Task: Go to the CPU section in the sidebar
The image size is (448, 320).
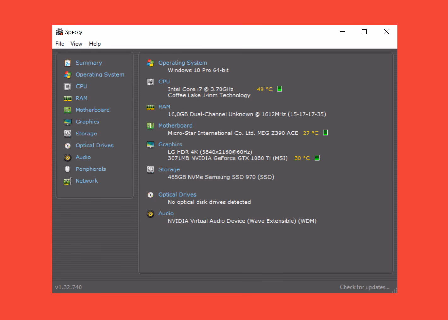Action: pyautogui.click(x=81, y=86)
